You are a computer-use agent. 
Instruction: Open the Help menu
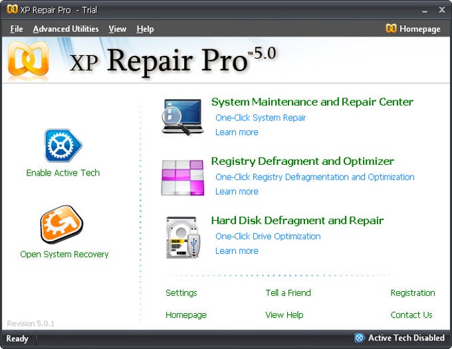[145, 29]
